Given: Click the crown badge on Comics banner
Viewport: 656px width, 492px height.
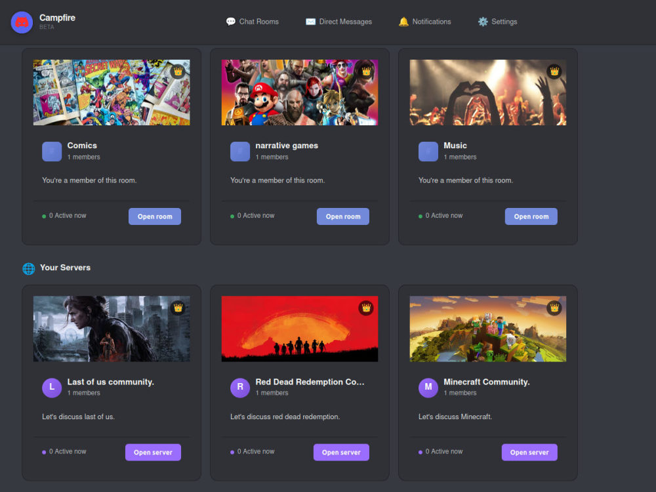Looking at the screenshot, I should point(178,72).
